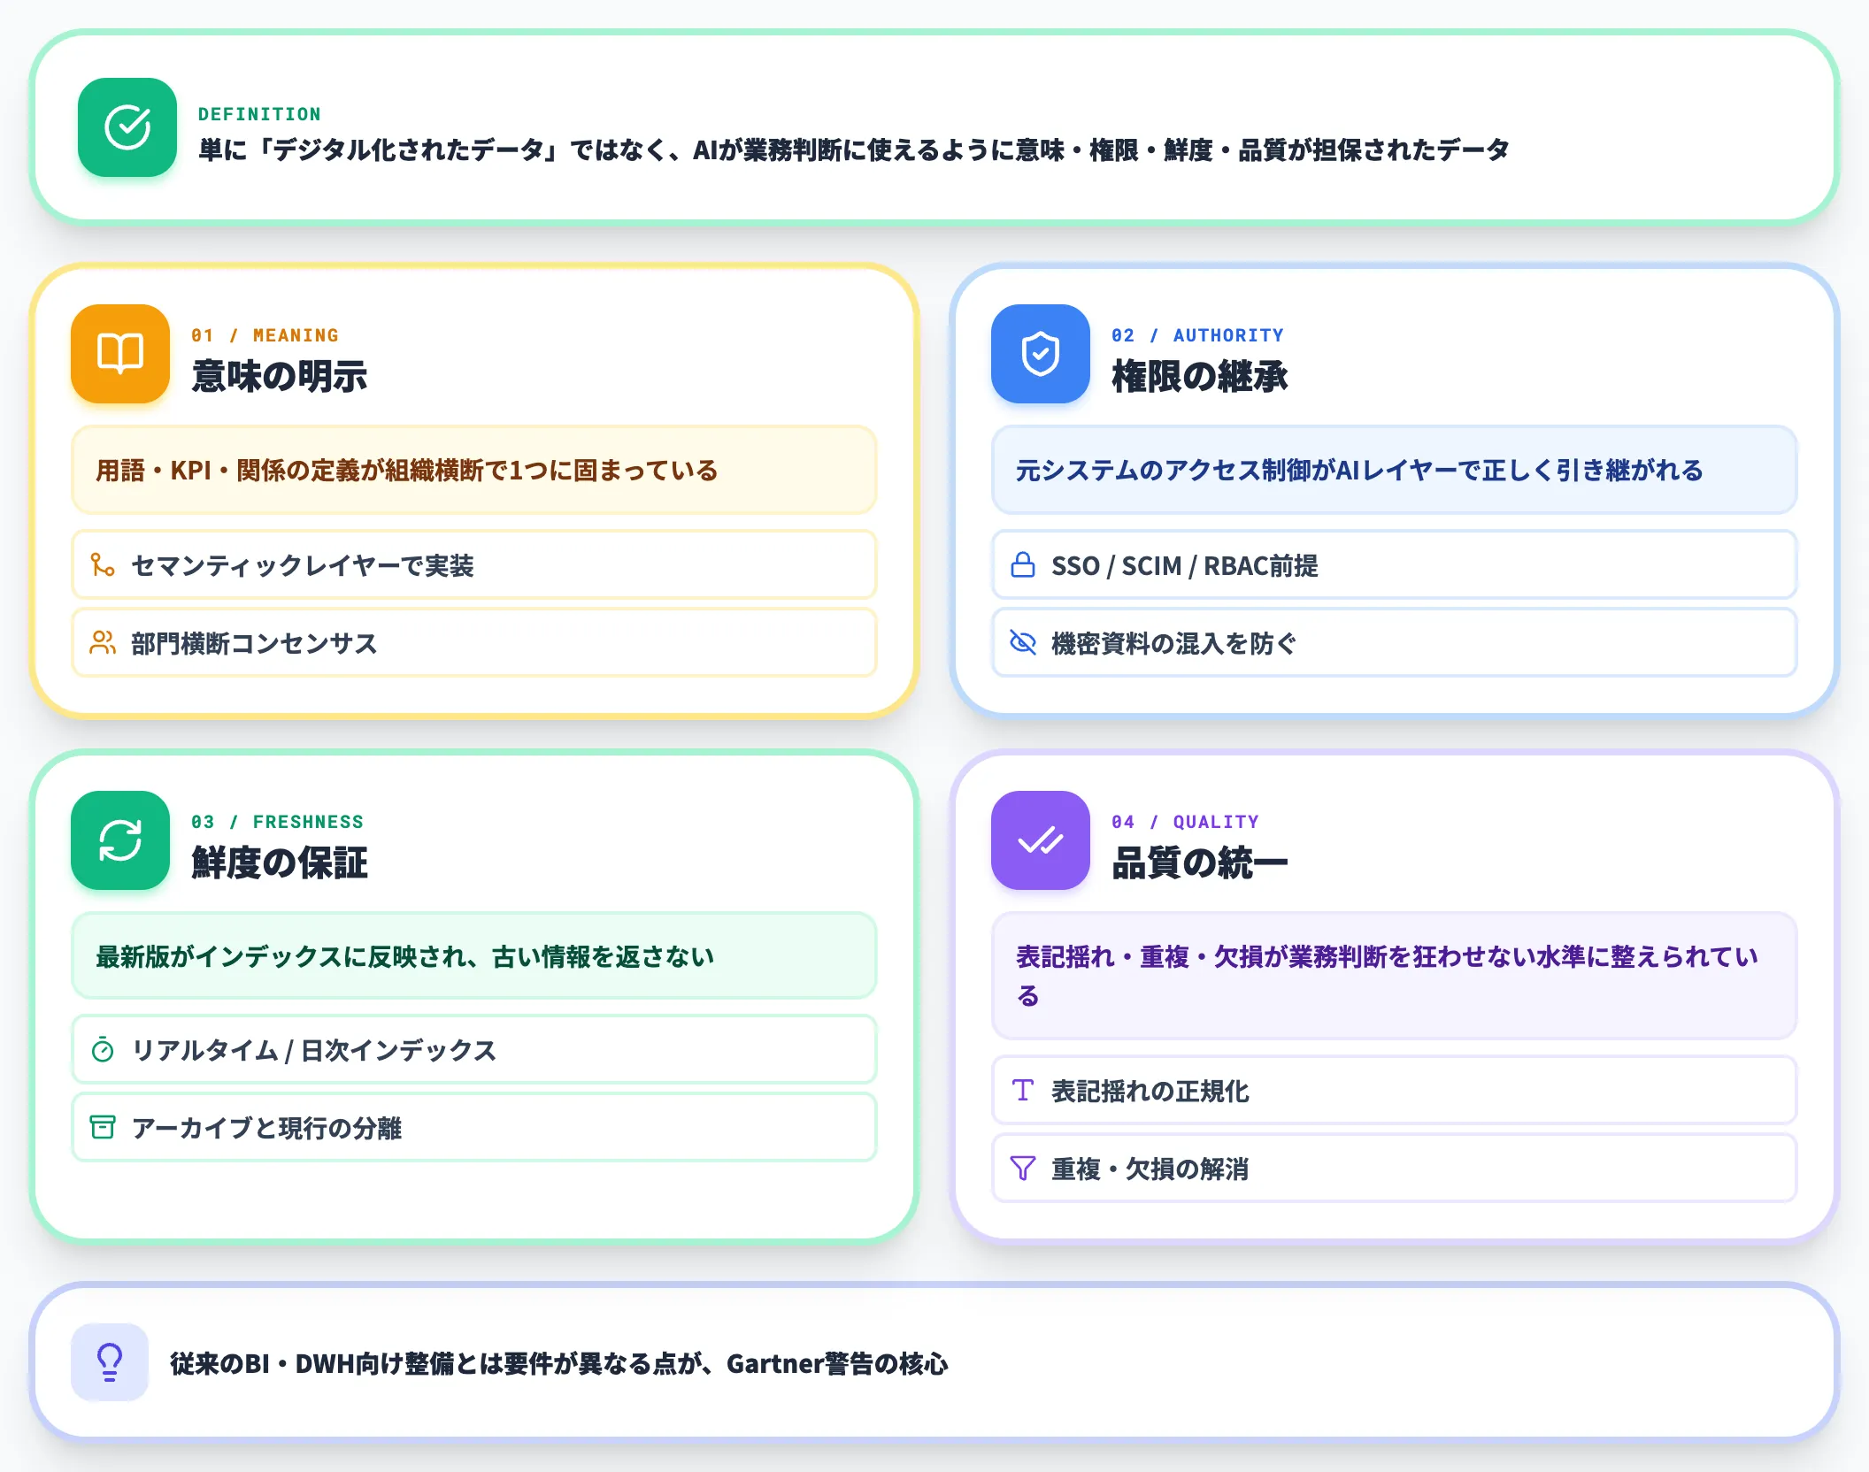The height and width of the screenshot is (1472, 1869).
Task: Click the green refresh arrows Freshness icon
Action: coord(120,840)
